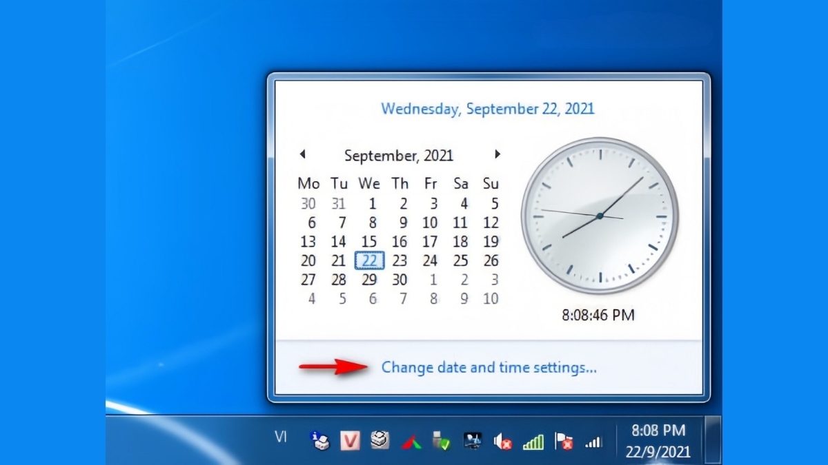Screen dimensions: 828x465
Task: Click the printer status tray icon
Action: pyautogui.click(x=319, y=441)
